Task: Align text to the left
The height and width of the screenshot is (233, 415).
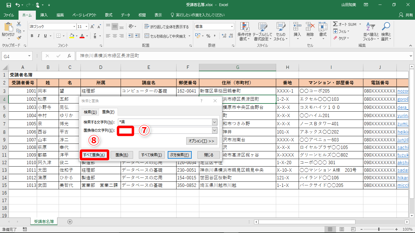Action: tap(108, 36)
